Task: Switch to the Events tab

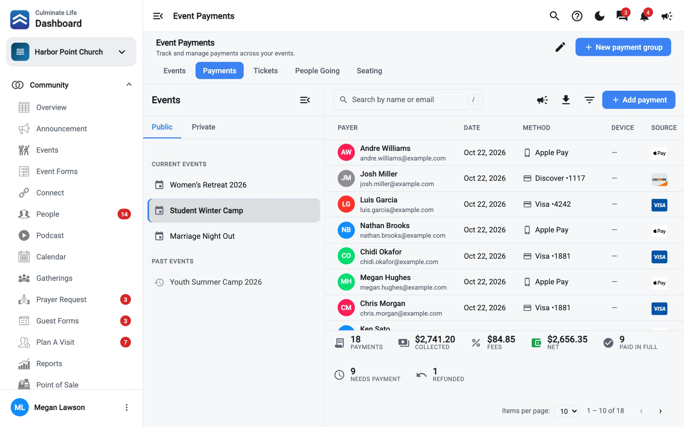Action: click(x=175, y=71)
